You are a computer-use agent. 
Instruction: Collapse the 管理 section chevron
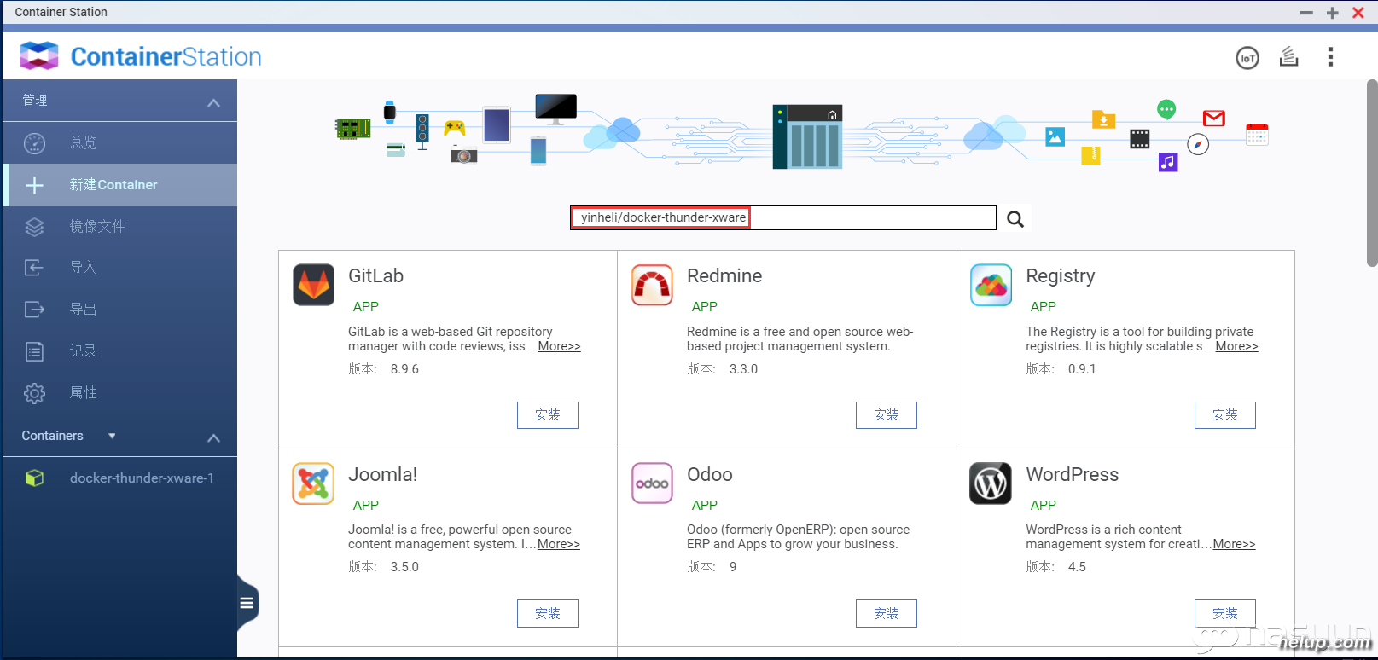[214, 103]
